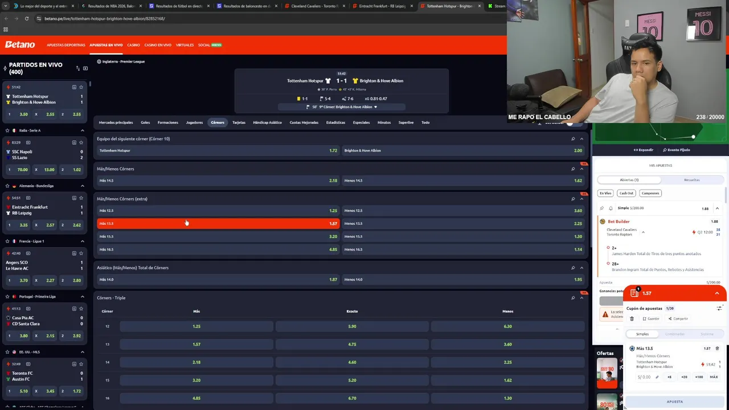Select the Goles market tab
The height and width of the screenshot is (410, 729).
pos(145,122)
